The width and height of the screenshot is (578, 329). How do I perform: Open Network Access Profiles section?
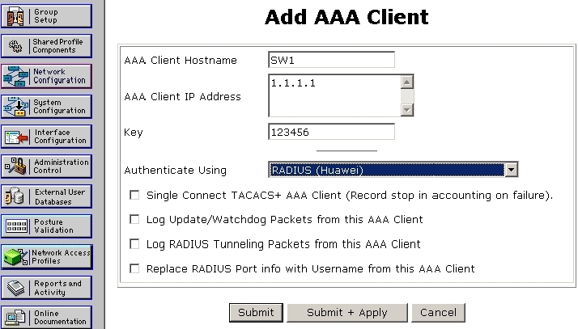(46, 257)
